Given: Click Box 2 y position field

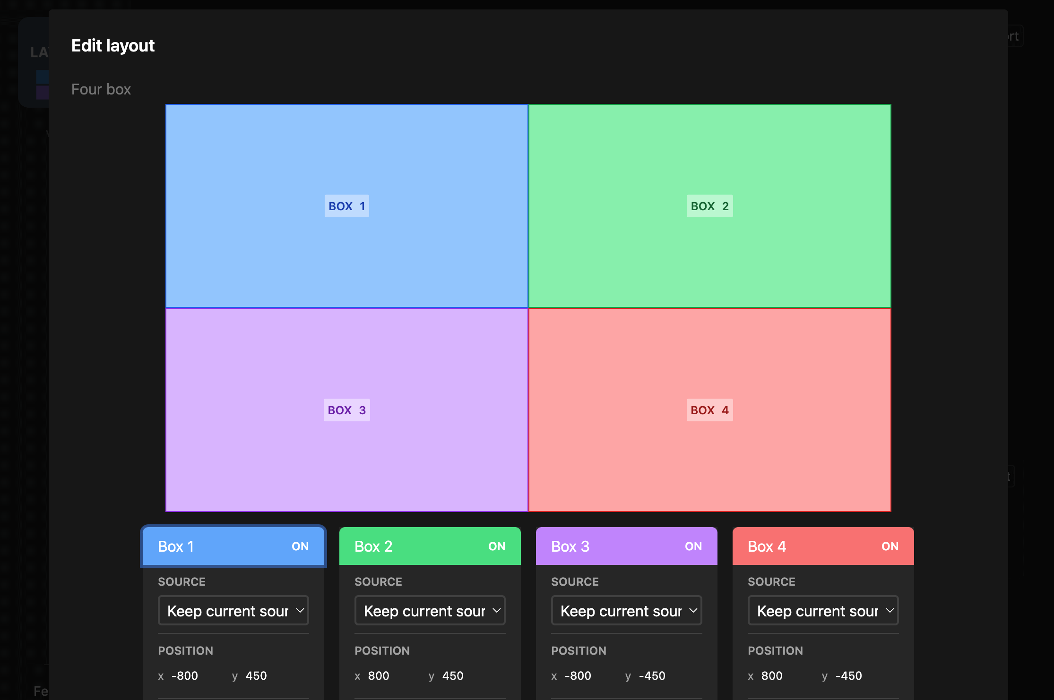Looking at the screenshot, I should coord(453,676).
